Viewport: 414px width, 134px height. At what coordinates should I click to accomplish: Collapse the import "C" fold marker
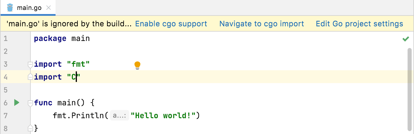[30, 77]
